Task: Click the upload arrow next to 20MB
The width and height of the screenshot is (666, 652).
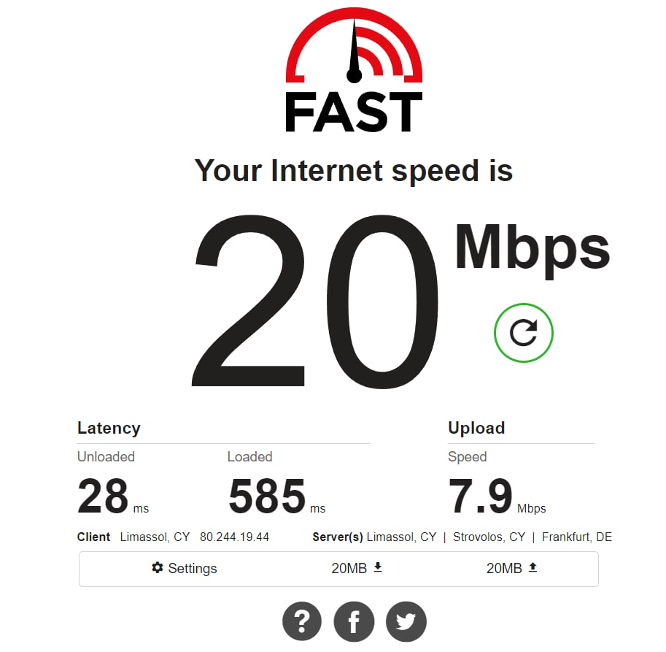Action: coord(533,567)
